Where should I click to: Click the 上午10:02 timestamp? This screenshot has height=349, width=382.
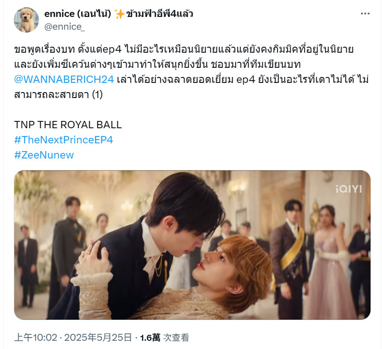(x=36, y=338)
